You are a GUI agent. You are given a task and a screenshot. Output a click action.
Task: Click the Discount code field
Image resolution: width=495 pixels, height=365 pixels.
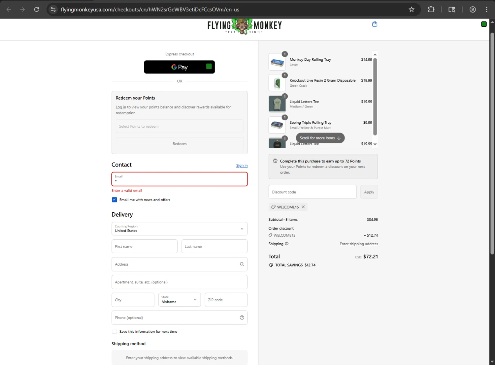[x=313, y=192]
